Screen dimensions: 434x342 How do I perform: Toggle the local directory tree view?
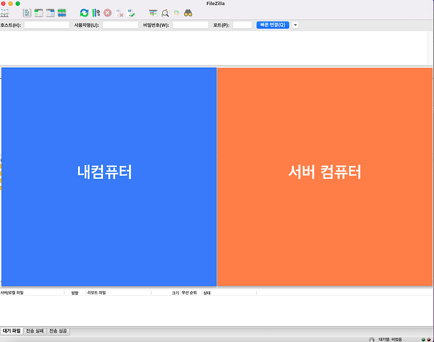(x=38, y=13)
